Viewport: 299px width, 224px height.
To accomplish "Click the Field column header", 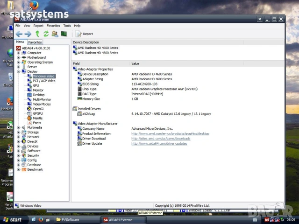I will (100, 63).
